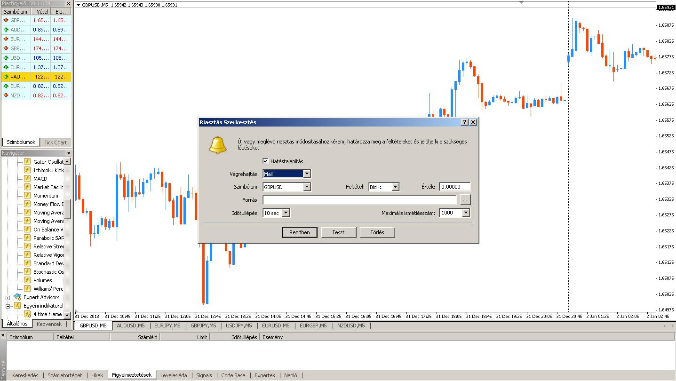
Task: Click the Szimbólum column header in Piacfigyelő
Action: (16, 11)
